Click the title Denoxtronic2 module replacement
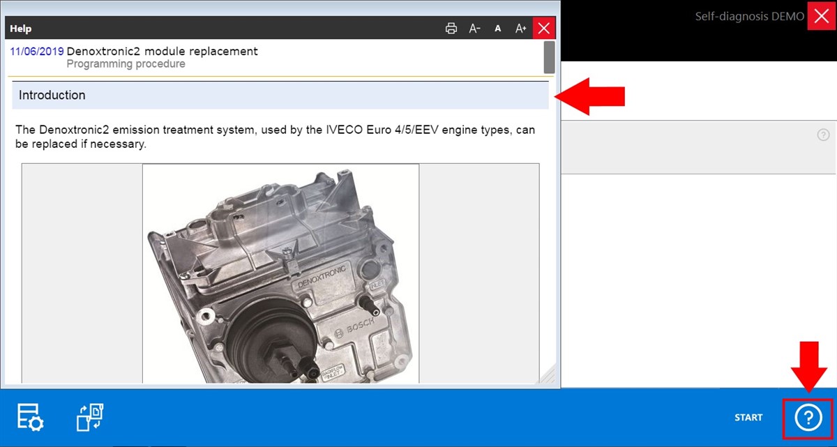Screen dimensions: 837x447 [162, 51]
